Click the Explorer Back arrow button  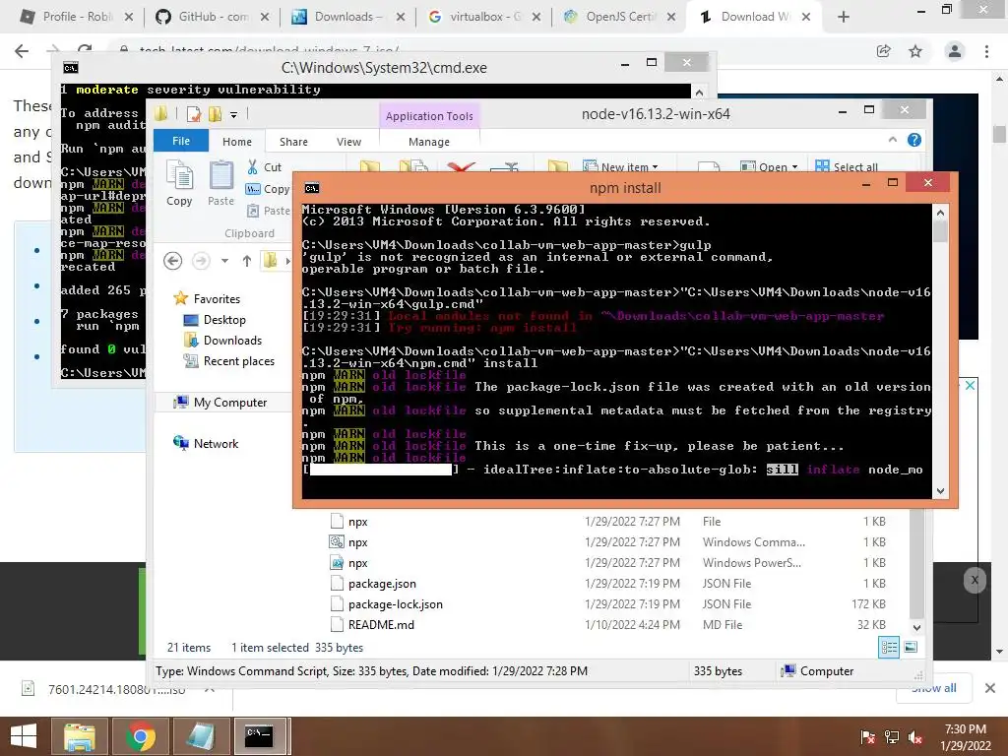point(172,260)
